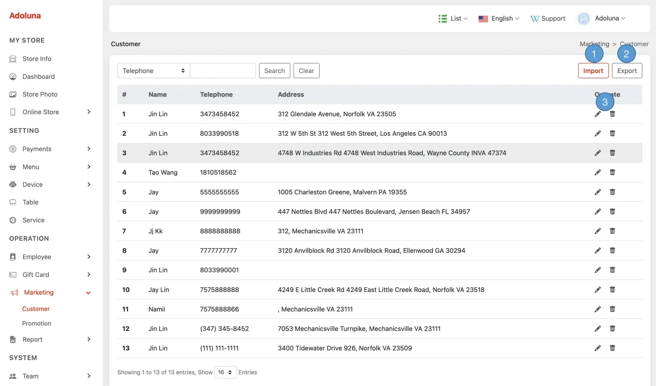
Task: Expand the Menu submenu in sidebar
Action: tap(89, 167)
